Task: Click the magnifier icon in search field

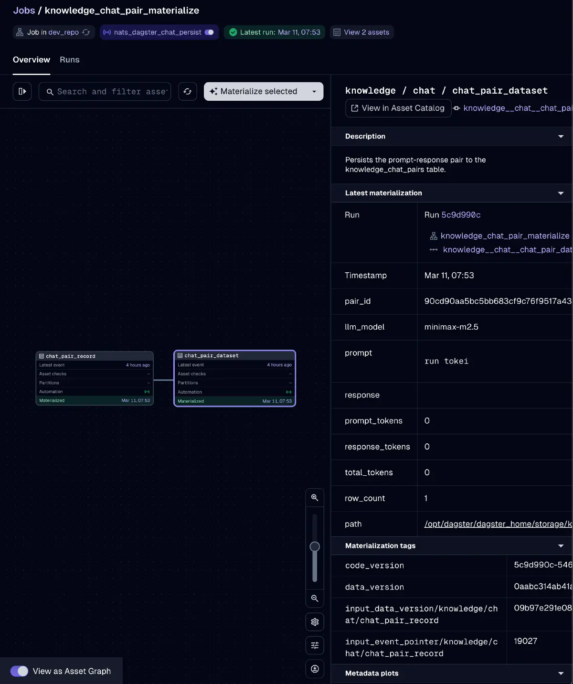Action: tap(50, 92)
